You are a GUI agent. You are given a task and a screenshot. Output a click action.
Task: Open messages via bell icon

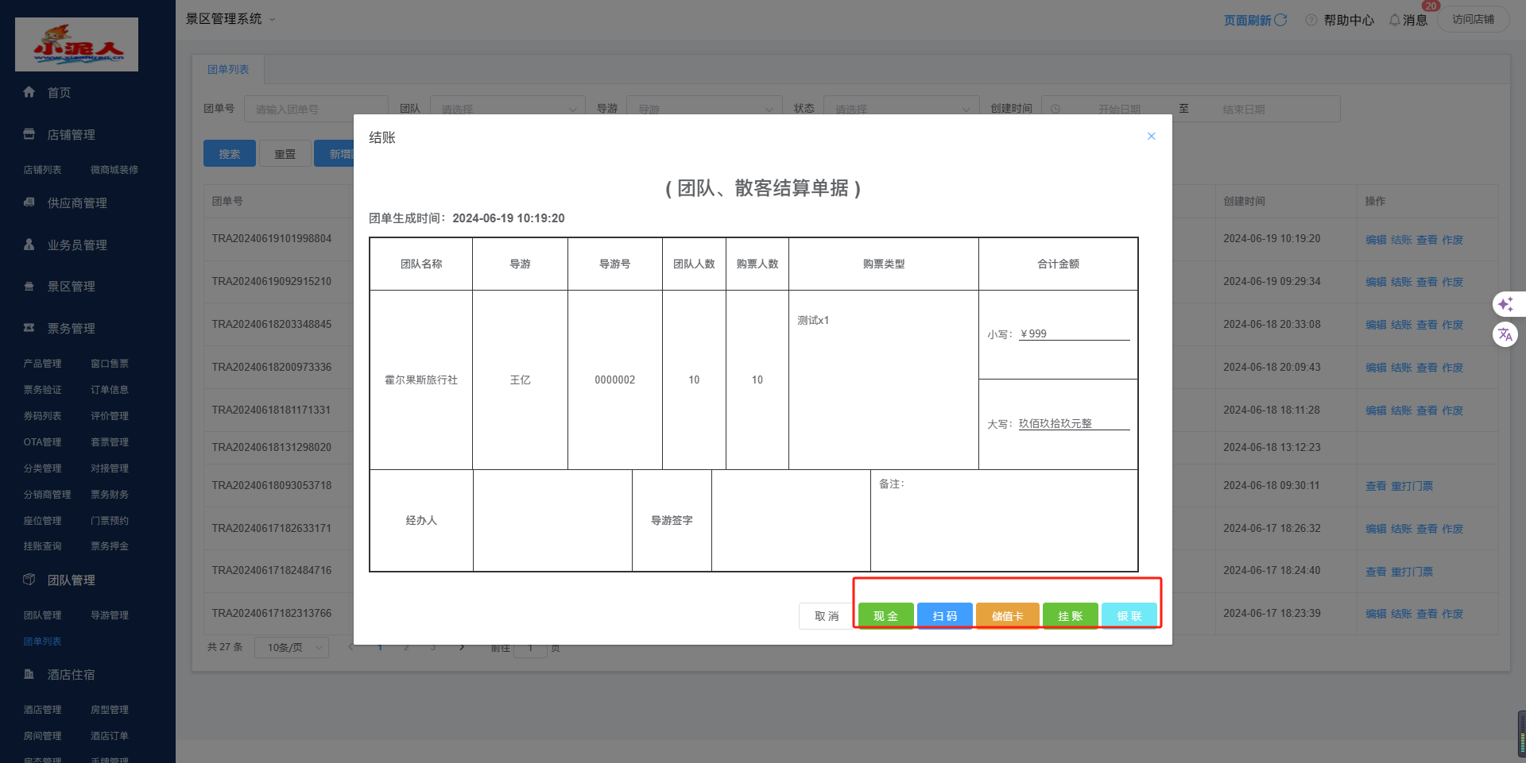1395,20
